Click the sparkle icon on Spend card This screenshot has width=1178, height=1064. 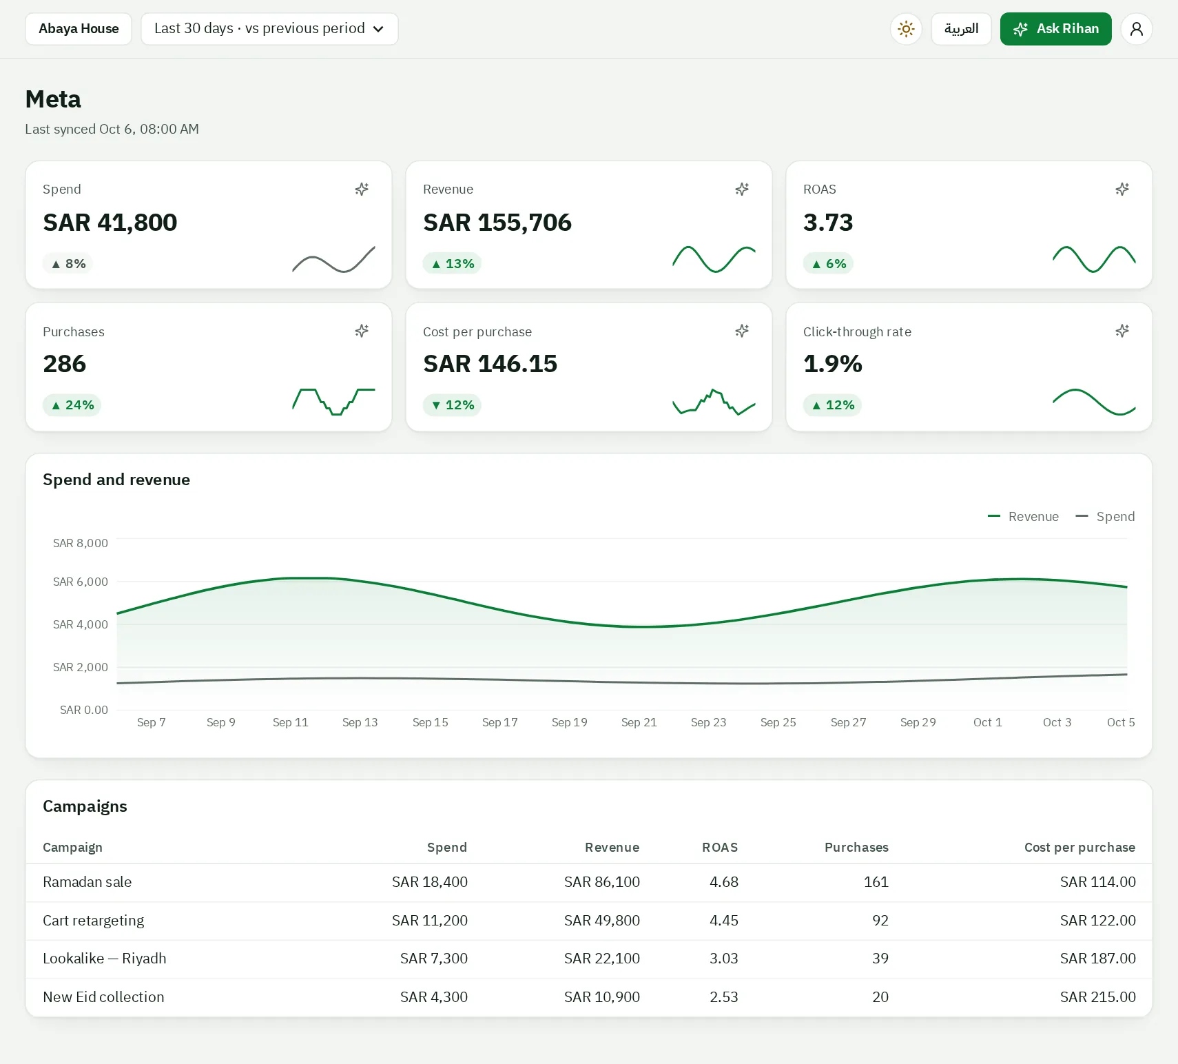[362, 189]
